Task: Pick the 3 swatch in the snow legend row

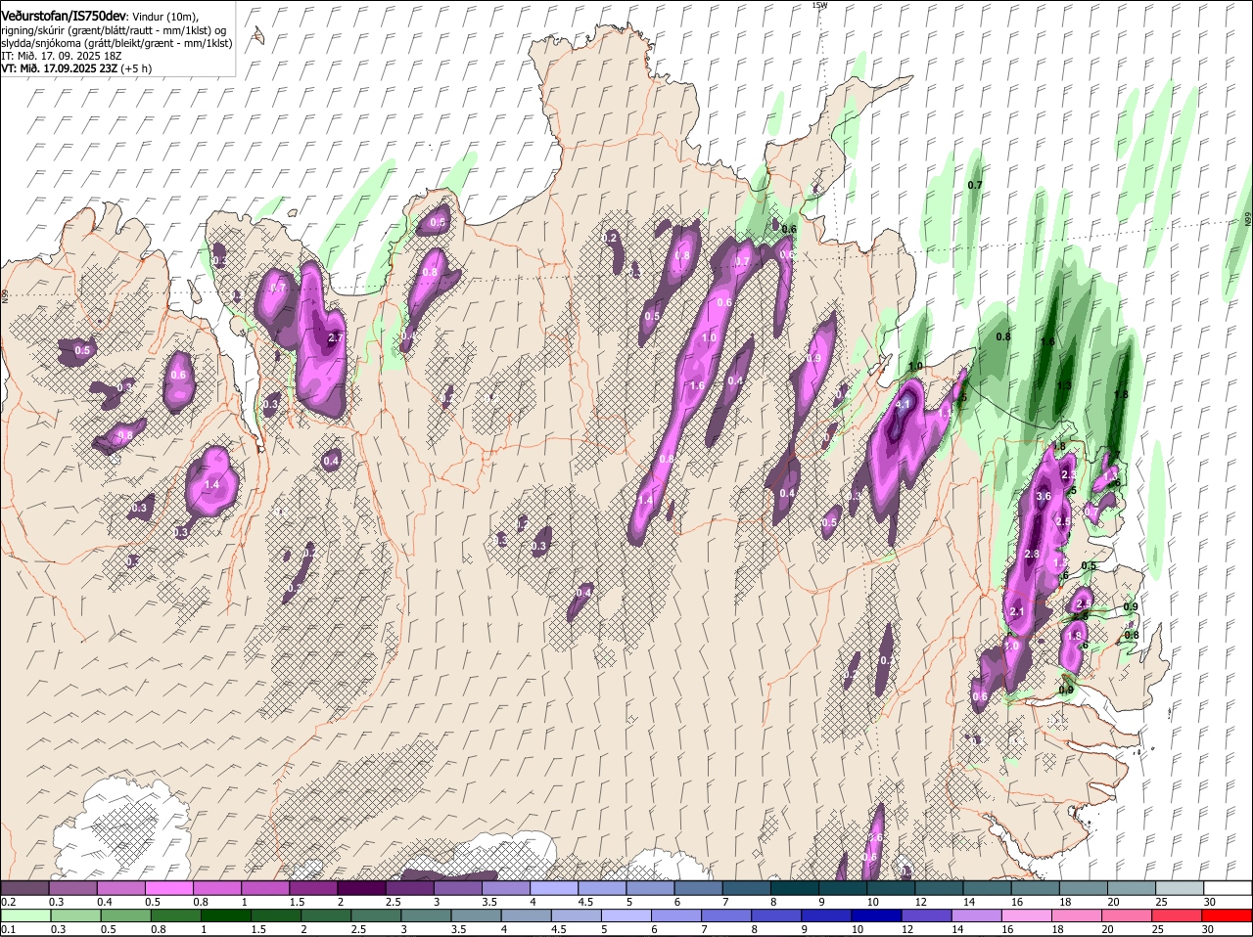Action: coord(457,887)
